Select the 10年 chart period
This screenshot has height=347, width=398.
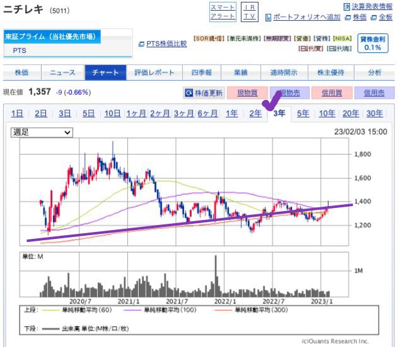pos(327,114)
